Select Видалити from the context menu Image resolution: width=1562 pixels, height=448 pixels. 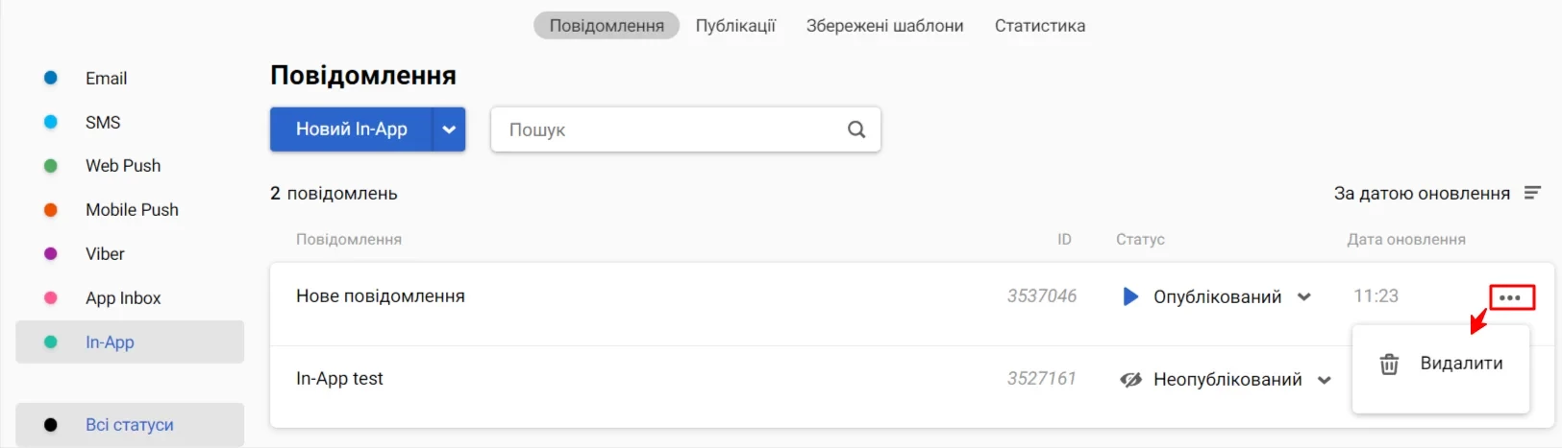pos(1441,364)
